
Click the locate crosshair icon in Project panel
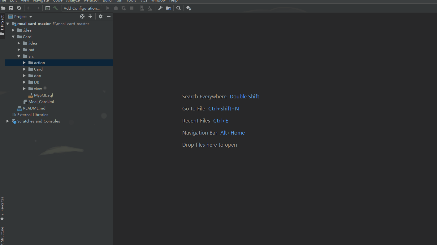tap(82, 16)
